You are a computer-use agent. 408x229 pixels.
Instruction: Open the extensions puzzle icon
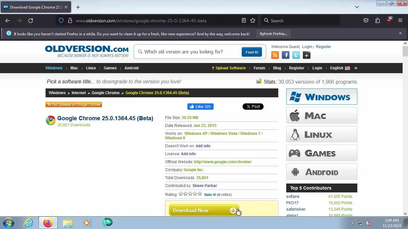point(377,20)
